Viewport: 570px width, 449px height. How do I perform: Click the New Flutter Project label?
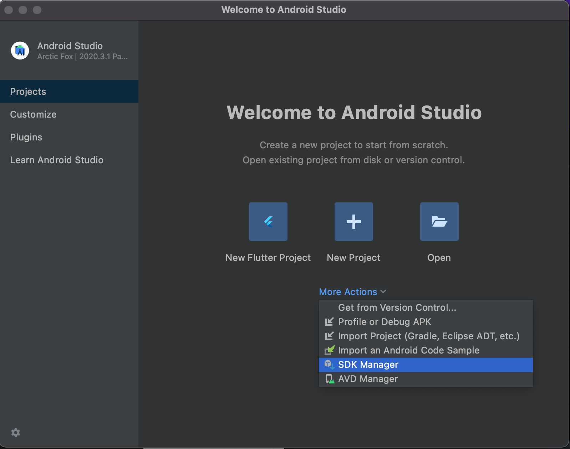(x=268, y=258)
